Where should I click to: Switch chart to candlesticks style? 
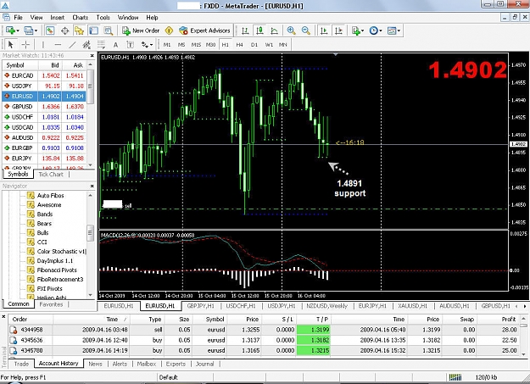click(x=259, y=31)
